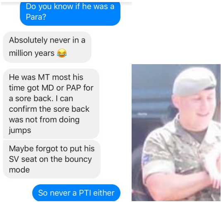Click the word "mode" ending the SV seat message
The width and height of the screenshot is (221, 202).
[19, 170]
